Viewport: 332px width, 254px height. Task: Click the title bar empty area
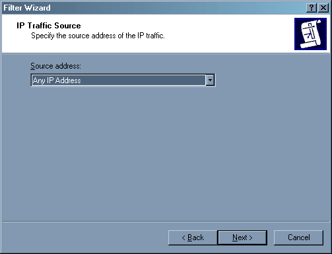point(176,8)
